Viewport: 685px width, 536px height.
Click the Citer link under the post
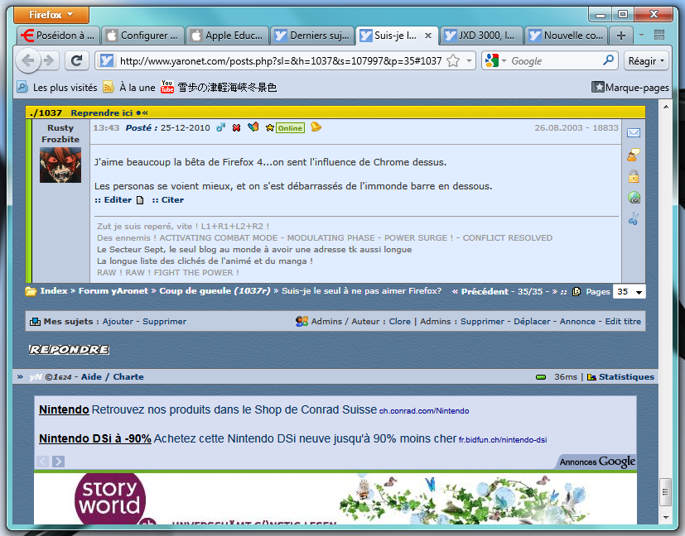pyautogui.click(x=171, y=200)
